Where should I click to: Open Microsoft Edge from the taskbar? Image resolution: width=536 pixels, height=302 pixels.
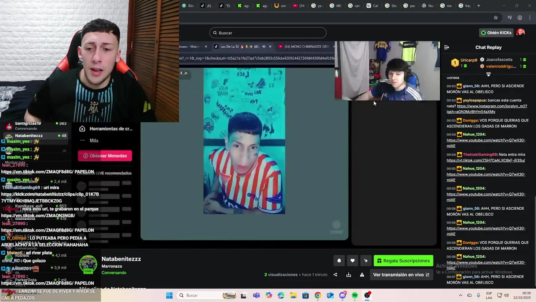click(281, 295)
